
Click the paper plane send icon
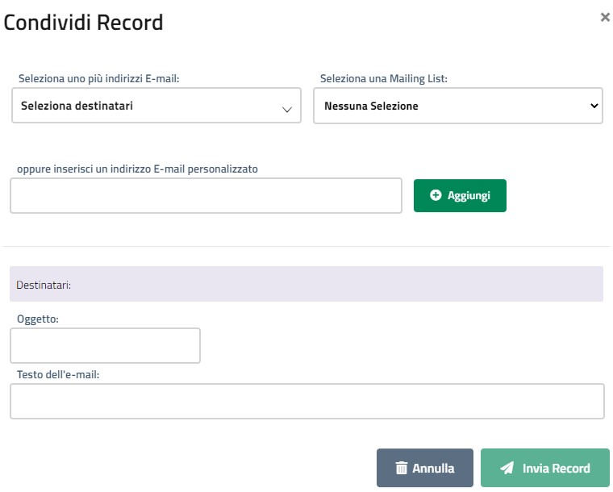point(507,468)
